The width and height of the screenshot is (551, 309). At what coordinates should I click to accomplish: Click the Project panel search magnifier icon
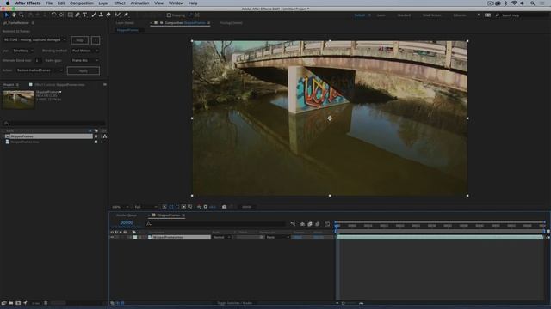click(6, 123)
